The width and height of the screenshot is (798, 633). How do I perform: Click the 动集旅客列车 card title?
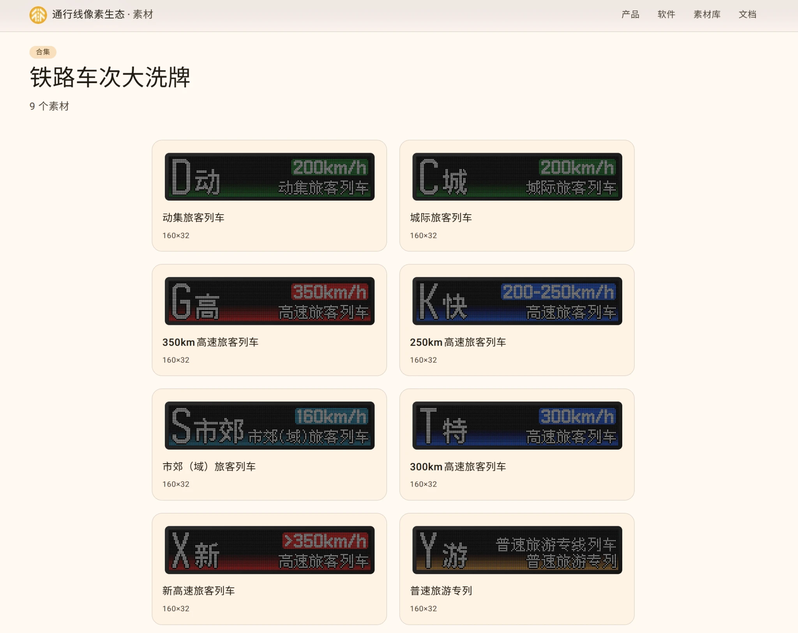193,218
